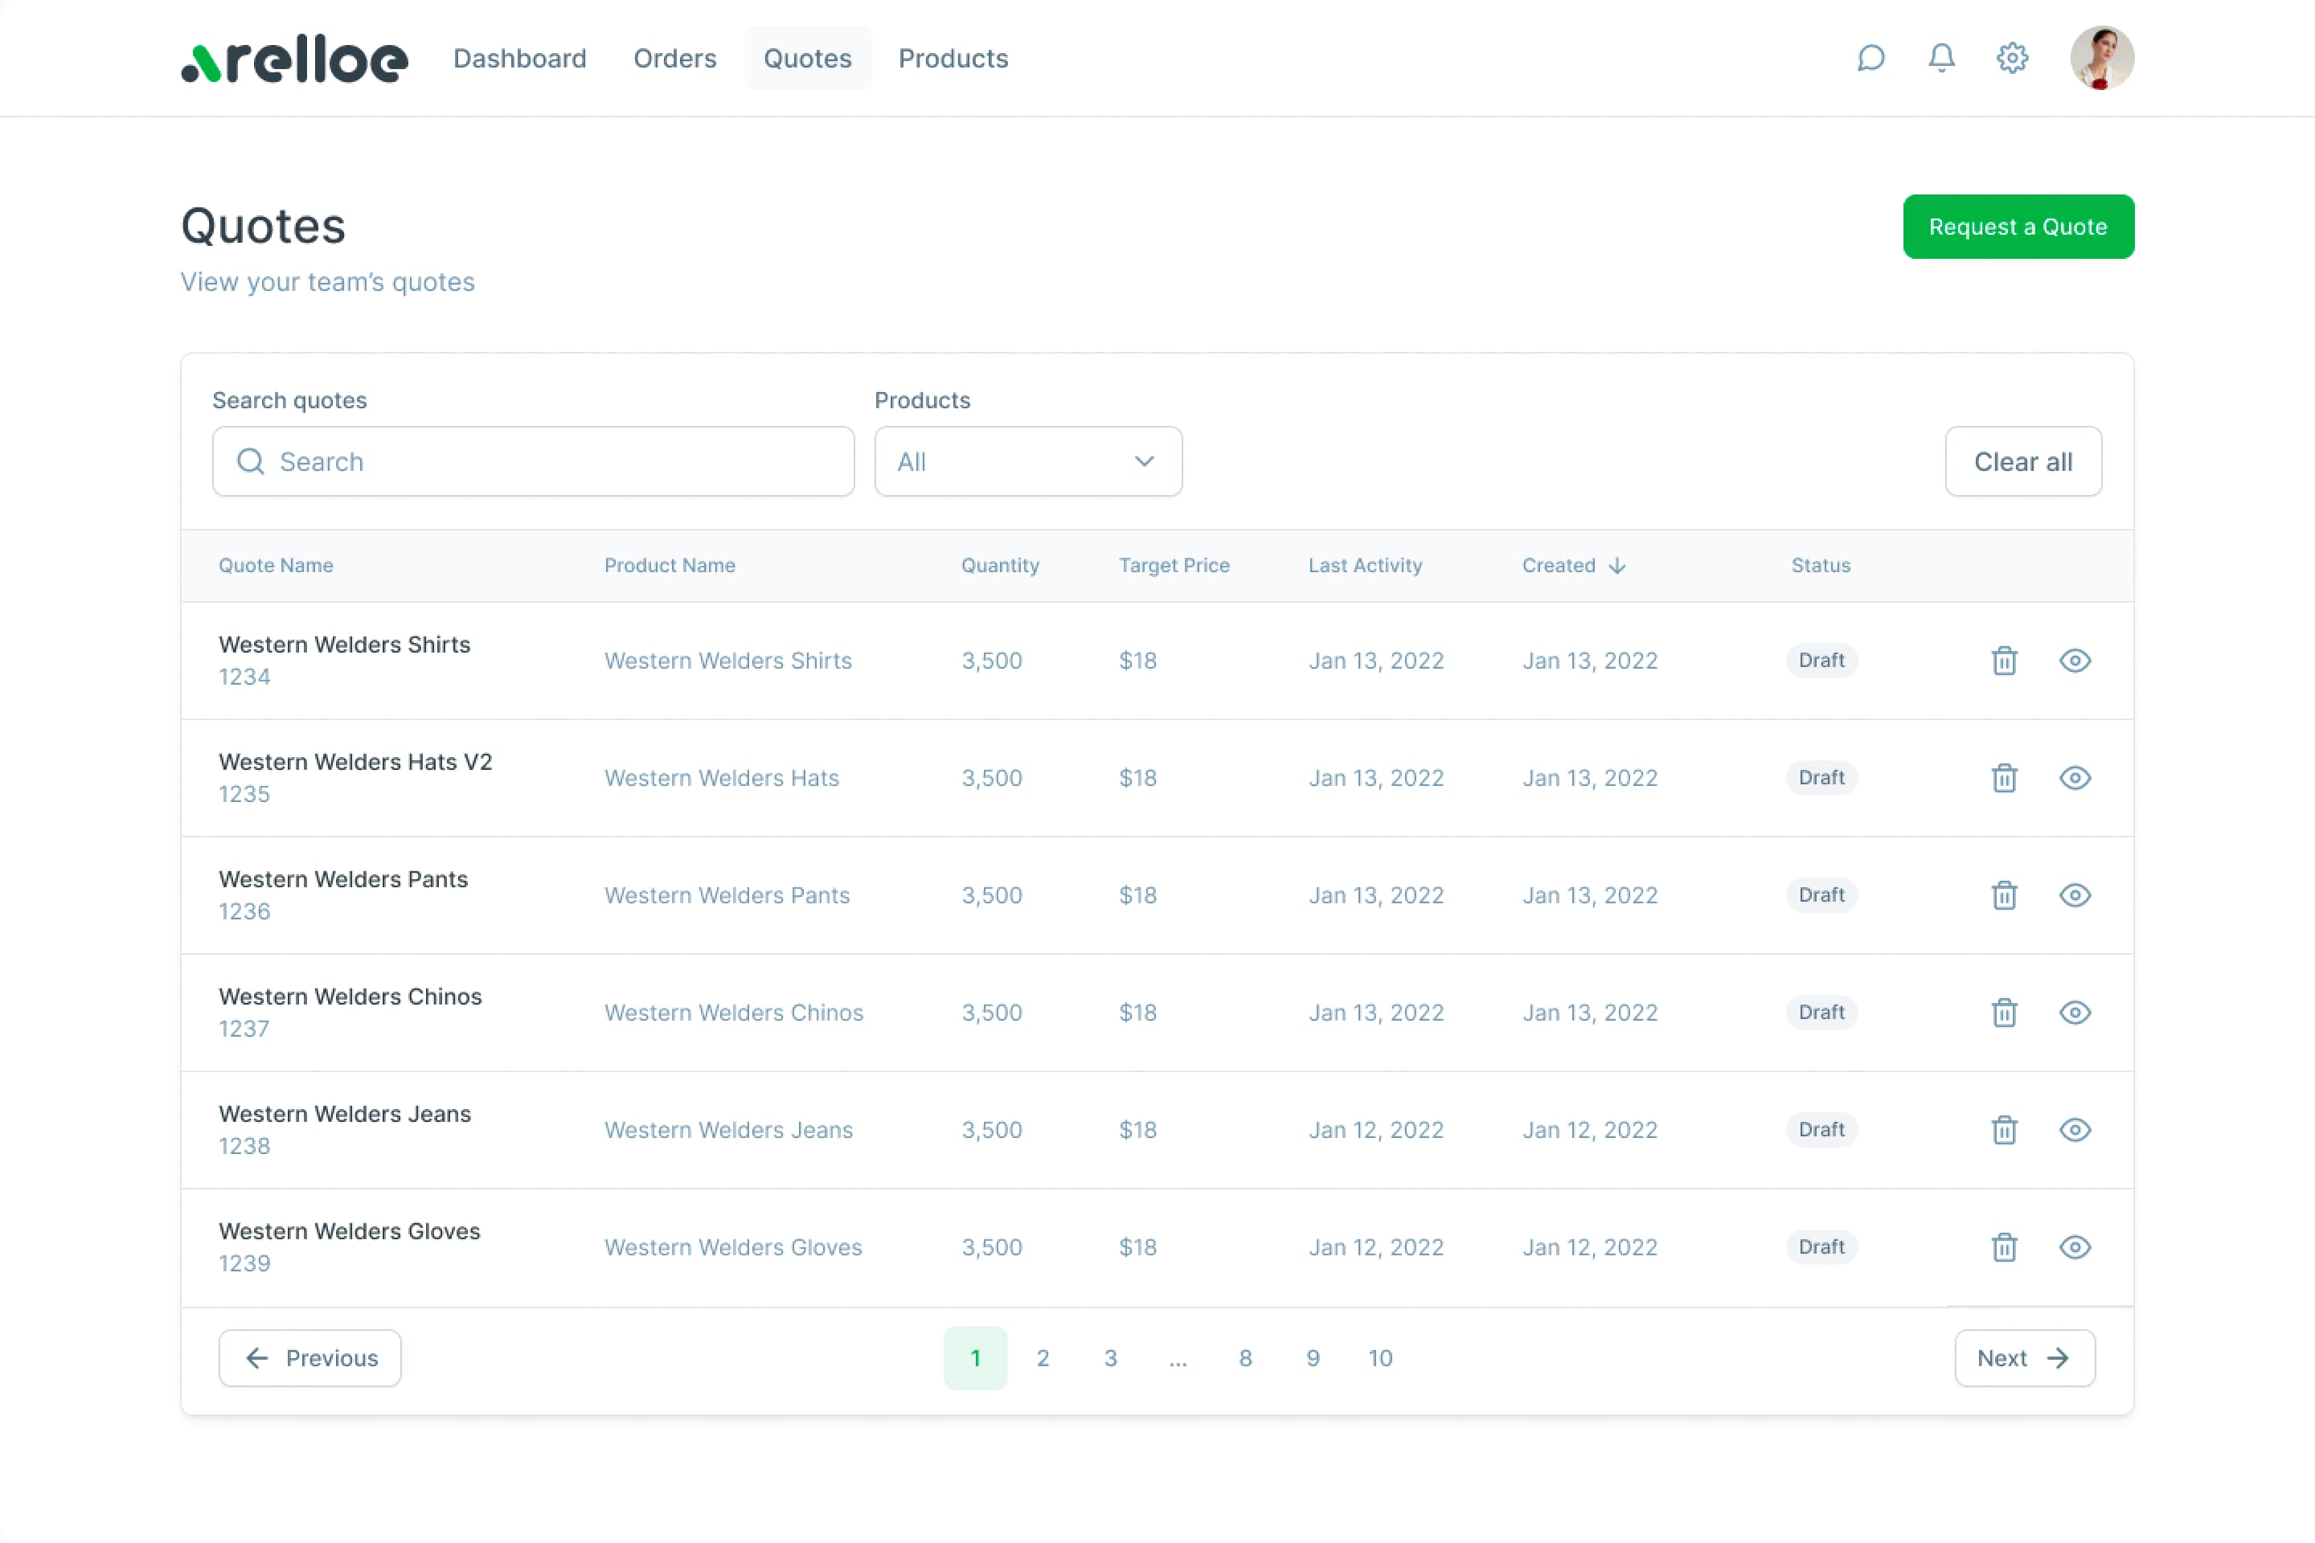Screen dimensions: 2315x1543
Task: Sort by the Created column arrow
Action: click(x=1617, y=566)
